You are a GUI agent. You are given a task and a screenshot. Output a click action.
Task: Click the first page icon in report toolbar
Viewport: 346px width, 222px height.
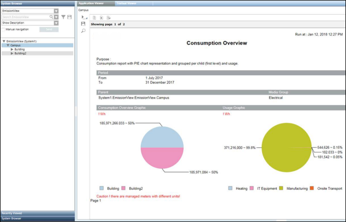[x=94, y=17]
